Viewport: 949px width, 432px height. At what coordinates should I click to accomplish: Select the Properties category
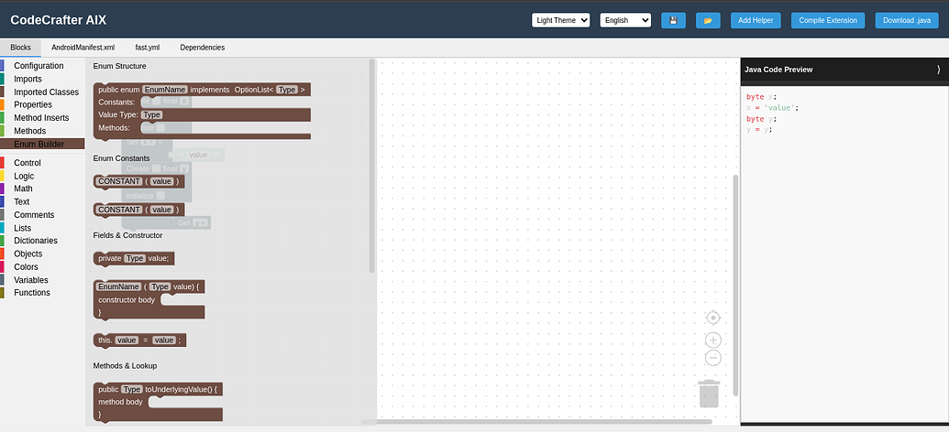(x=42, y=104)
